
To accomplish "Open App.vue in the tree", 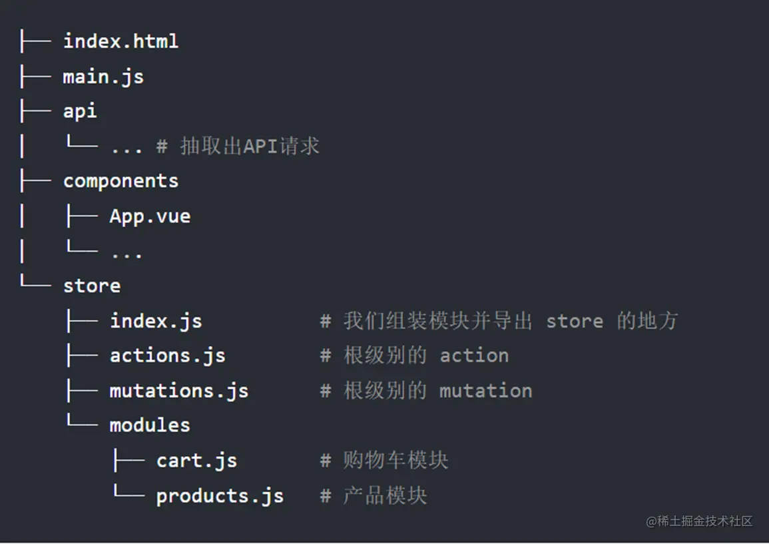I will (x=150, y=216).
